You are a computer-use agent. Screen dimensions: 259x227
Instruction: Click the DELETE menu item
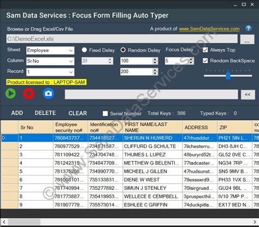click(45, 113)
